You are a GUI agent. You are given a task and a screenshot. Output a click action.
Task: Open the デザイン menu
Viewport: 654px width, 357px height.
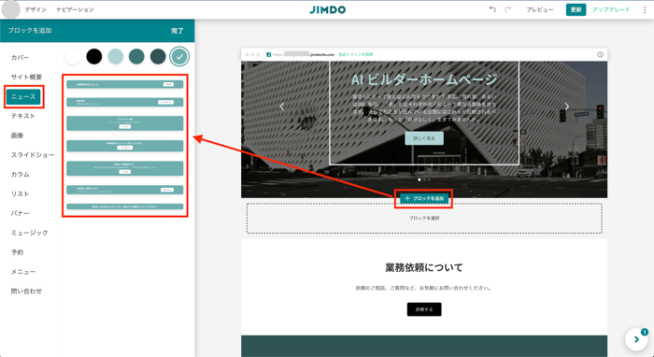tap(36, 9)
